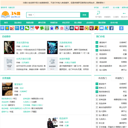
Task: Open the novel 末世无限夺舍 title link
Action: pyautogui.click(x=22, y=43)
